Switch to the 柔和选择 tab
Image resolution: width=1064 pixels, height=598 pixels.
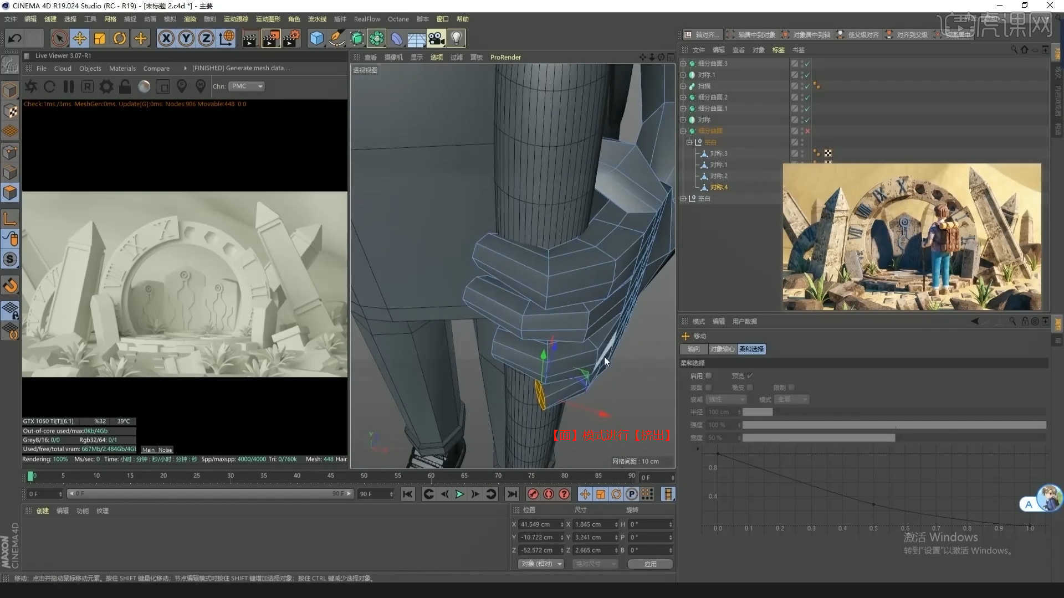click(751, 349)
